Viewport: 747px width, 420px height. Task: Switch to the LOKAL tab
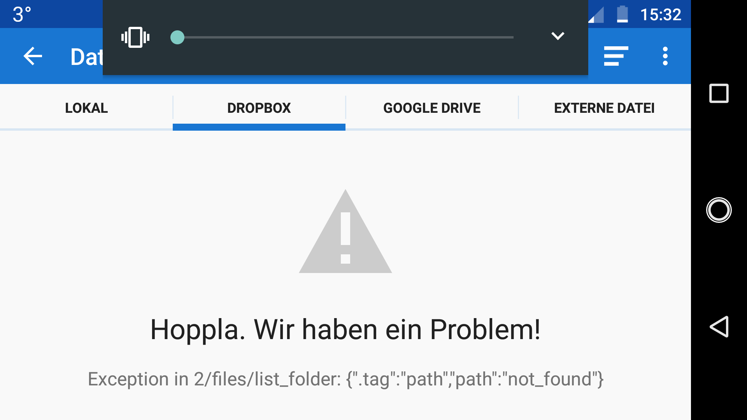click(86, 108)
